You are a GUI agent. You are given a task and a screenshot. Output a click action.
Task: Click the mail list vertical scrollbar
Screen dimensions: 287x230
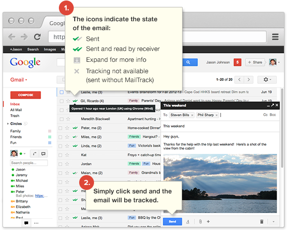point(283,128)
